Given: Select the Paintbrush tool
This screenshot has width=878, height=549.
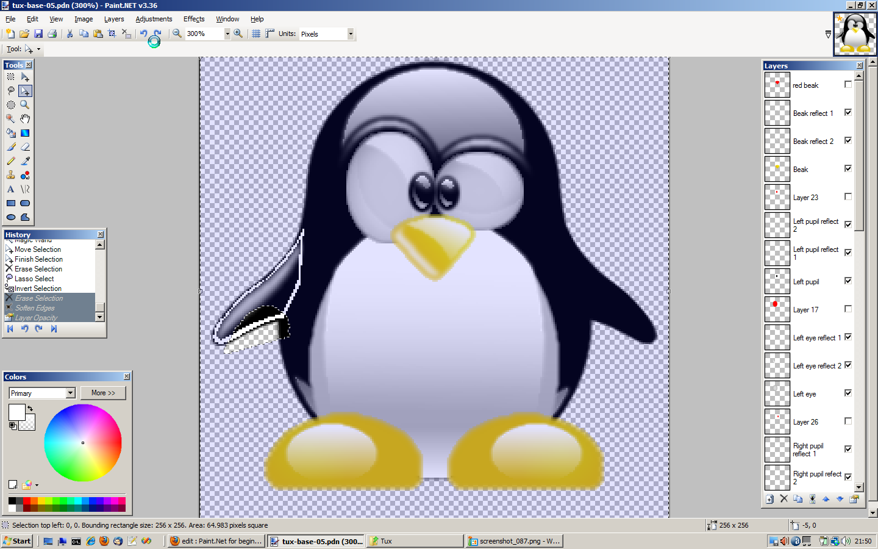Looking at the screenshot, I should (11, 147).
